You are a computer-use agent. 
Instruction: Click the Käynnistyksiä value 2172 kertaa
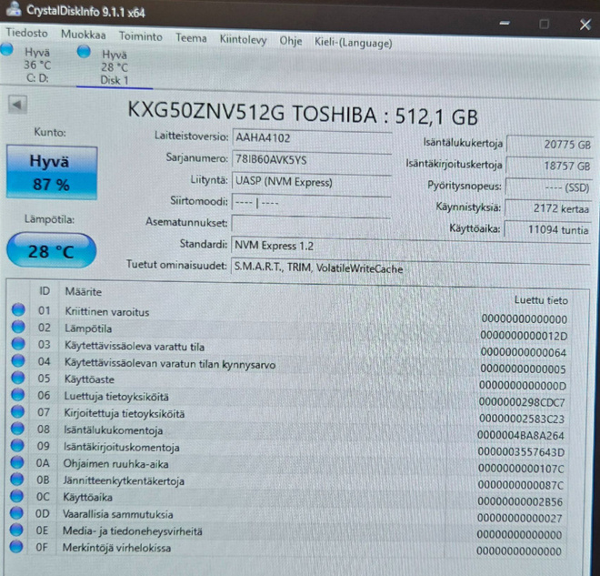pos(547,208)
